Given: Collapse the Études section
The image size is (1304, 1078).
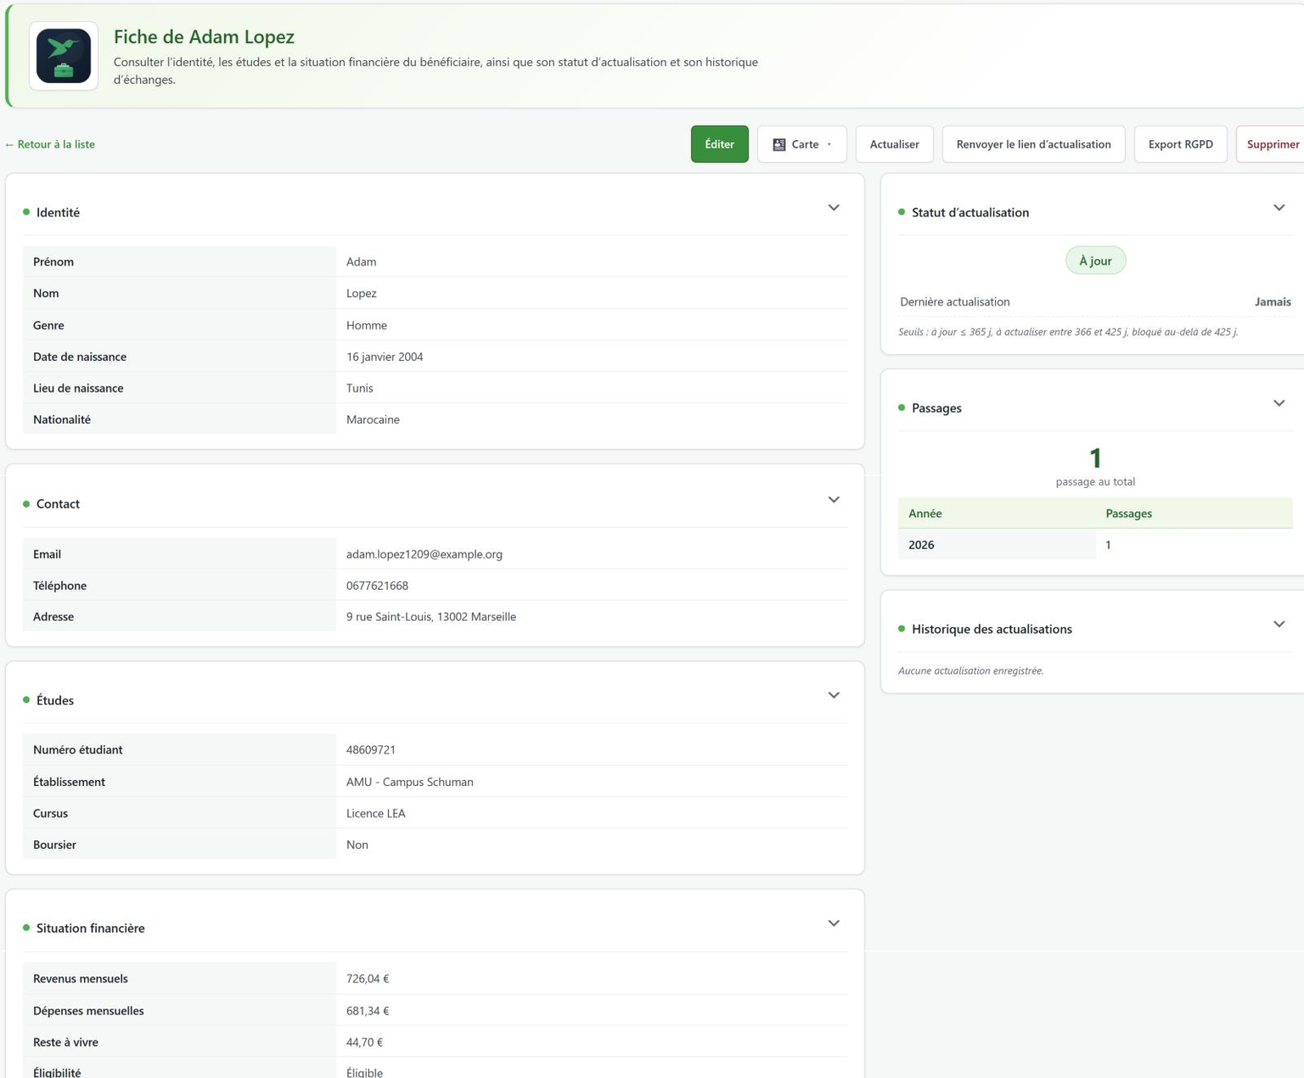Looking at the screenshot, I should 834,695.
